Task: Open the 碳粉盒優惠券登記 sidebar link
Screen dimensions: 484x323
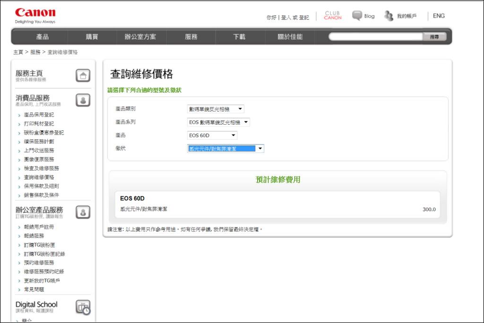Action: 44,133
